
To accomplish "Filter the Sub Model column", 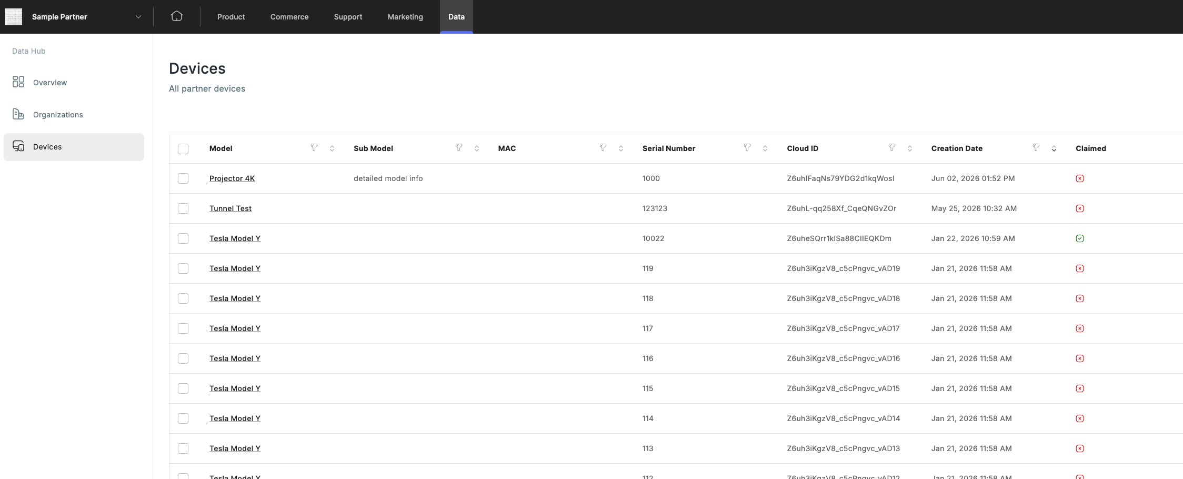I will click(x=459, y=148).
